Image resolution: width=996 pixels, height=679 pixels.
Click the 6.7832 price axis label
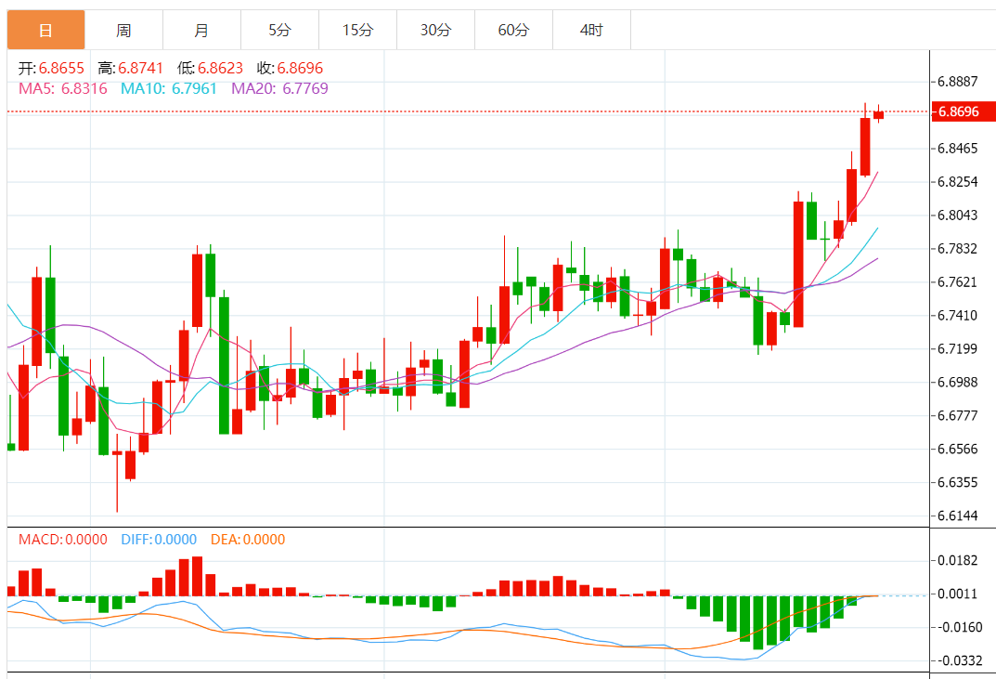tap(958, 249)
